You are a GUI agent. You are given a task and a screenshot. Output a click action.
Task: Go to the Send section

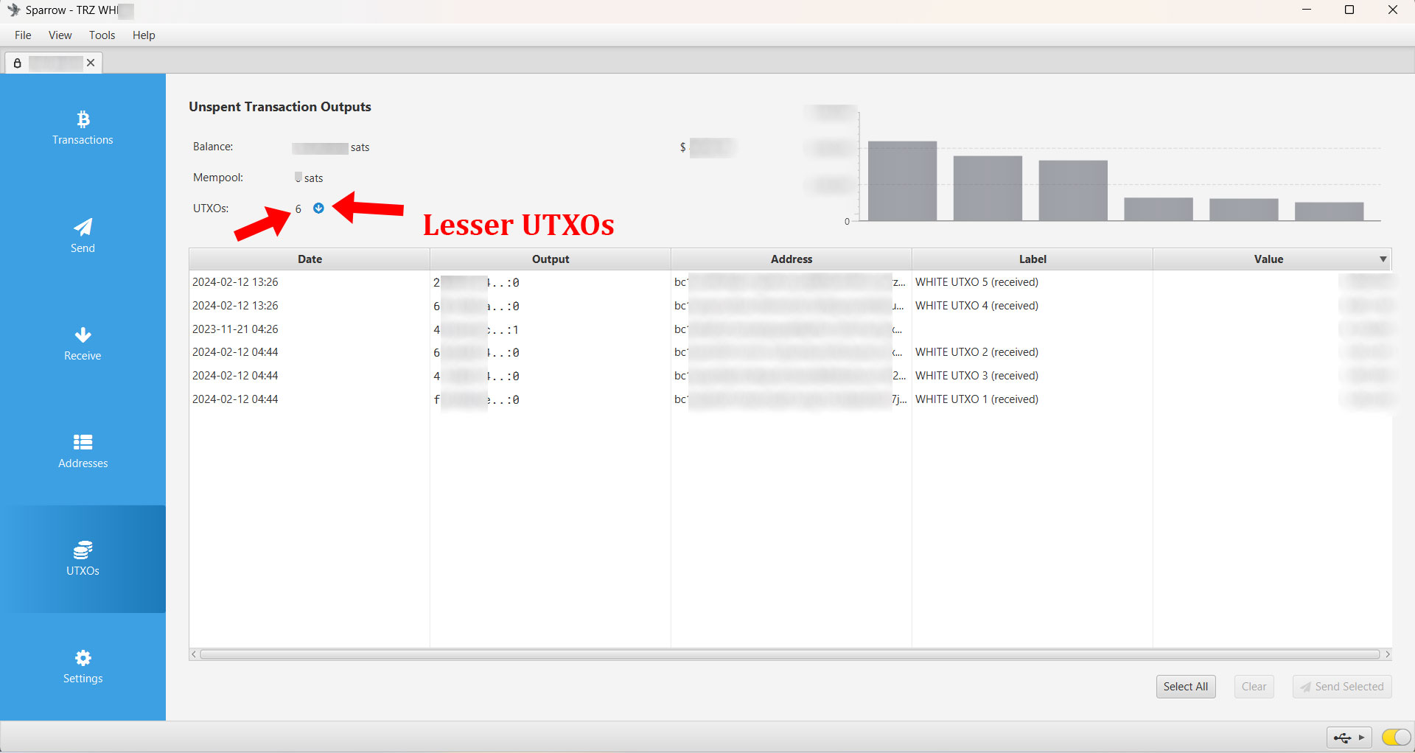(x=83, y=236)
